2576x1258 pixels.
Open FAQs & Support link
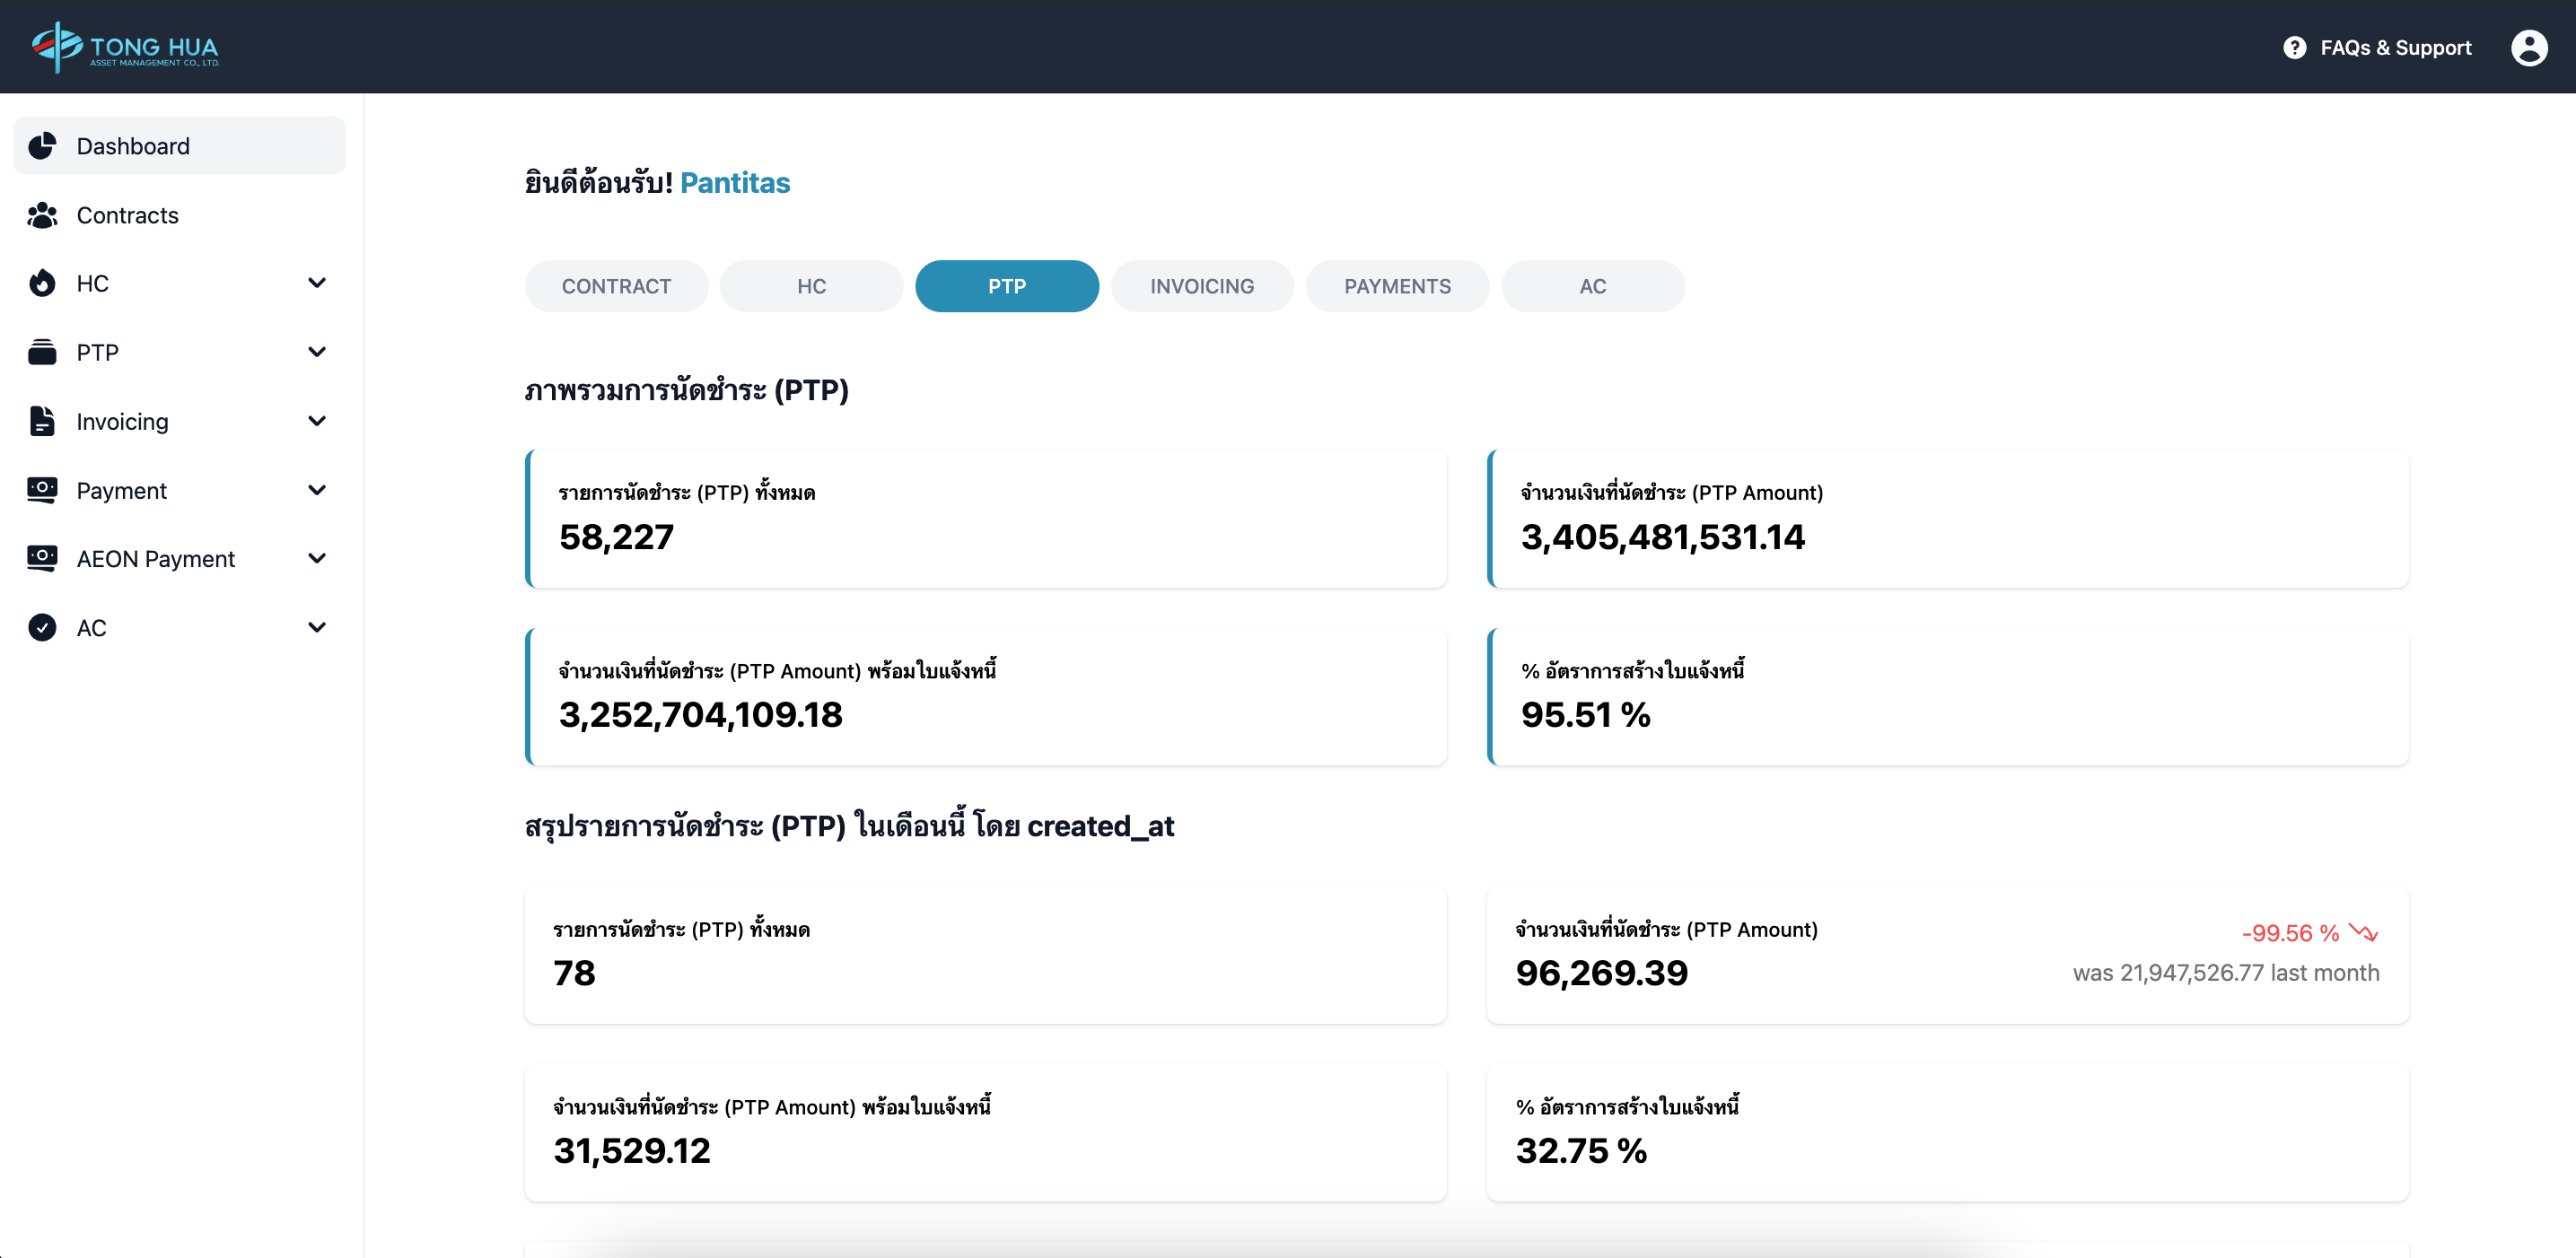[2395, 47]
